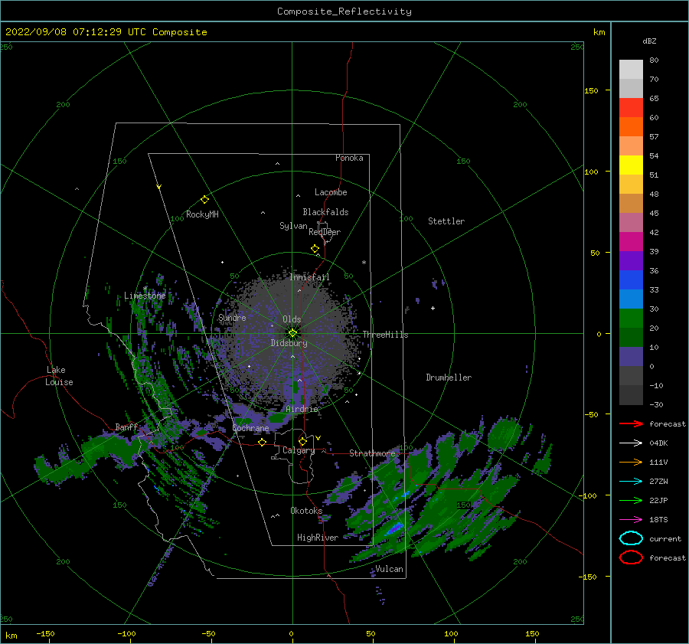Click the Airdrie city label
The width and height of the screenshot is (689, 644).
302,409
